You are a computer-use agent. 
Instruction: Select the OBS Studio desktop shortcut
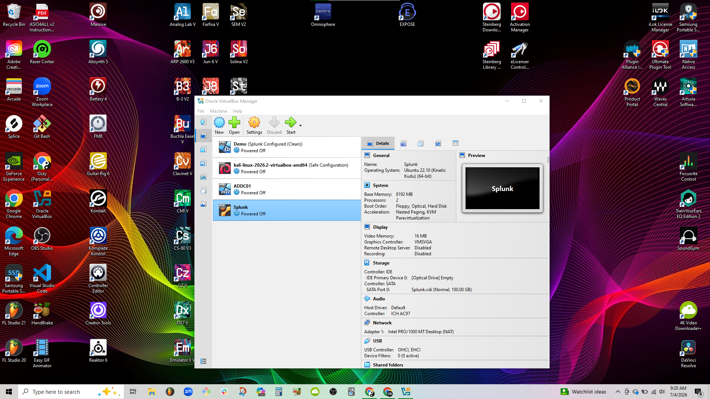[x=42, y=239]
